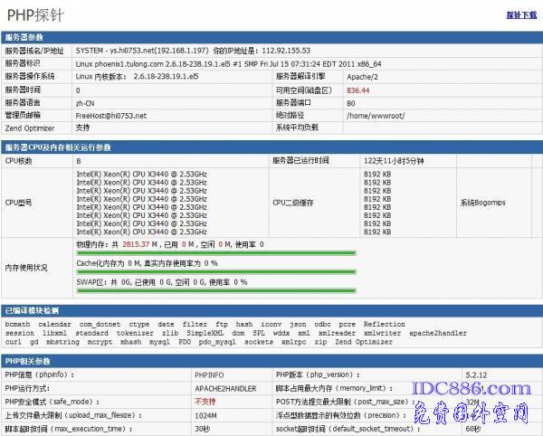Click the red 836.44 disk space value
The height and width of the screenshot is (436, 543).
pyautogui.click(x=357, y=90)
